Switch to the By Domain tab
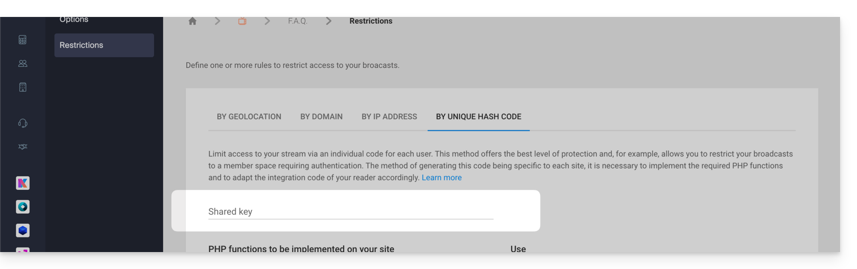This screenshot has width=857, height=269. tap(322, 116)
